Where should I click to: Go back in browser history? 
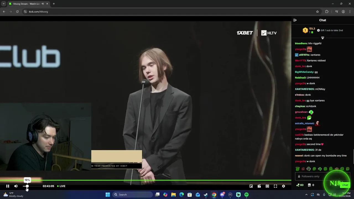pos(4,12)
